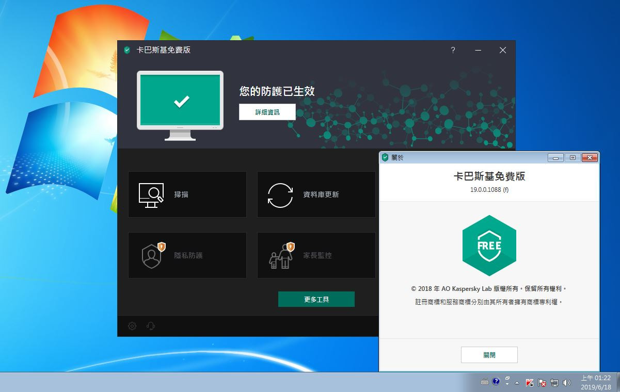Open Kaspersky from the system tray icon

[x=530, y=383]
